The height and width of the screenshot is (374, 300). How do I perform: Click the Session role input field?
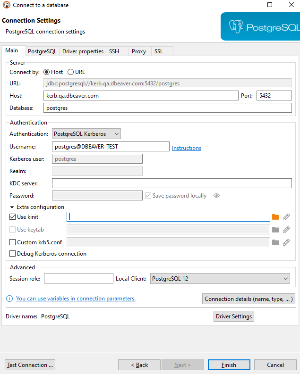click(x=78, y=279)
